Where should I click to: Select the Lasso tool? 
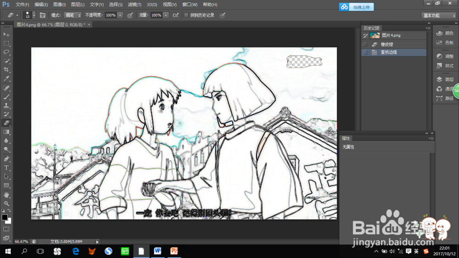coord(6,52)
